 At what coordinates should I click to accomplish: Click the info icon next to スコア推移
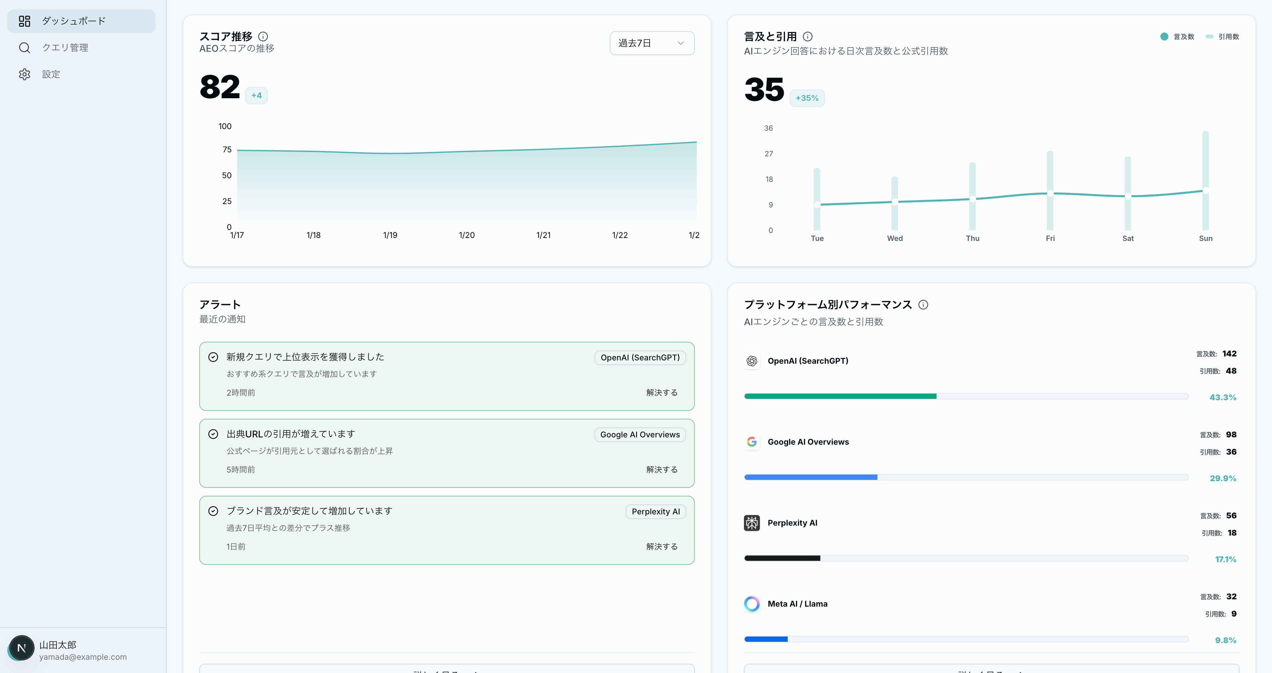[263, 37]
